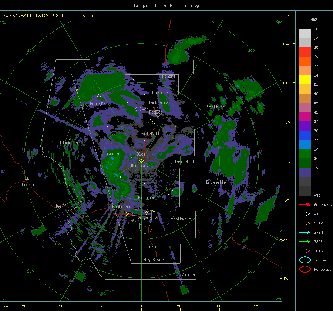Click the yellow marker below Cochrane

(127, 213)
